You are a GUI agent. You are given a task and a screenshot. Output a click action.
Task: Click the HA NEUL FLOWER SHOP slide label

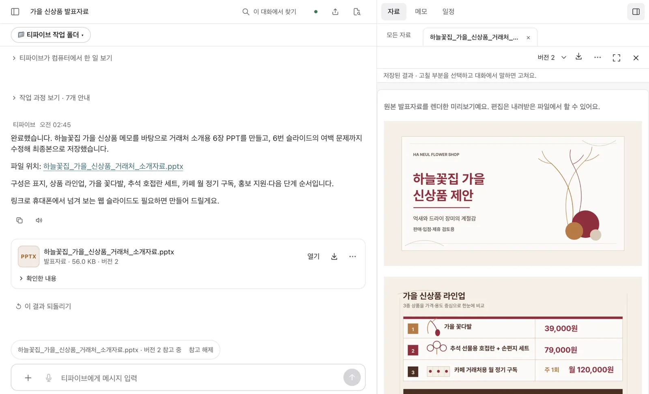pos(436,154)
